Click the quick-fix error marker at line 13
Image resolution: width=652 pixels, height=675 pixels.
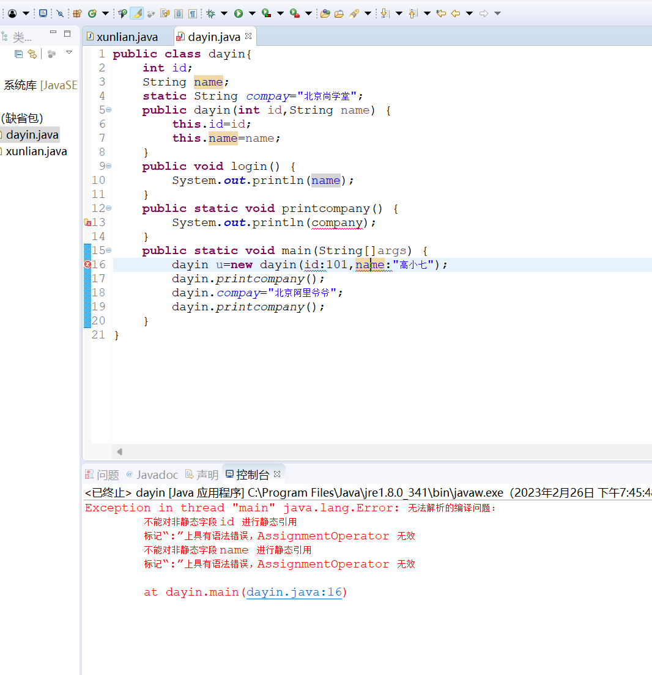(87, 222)
